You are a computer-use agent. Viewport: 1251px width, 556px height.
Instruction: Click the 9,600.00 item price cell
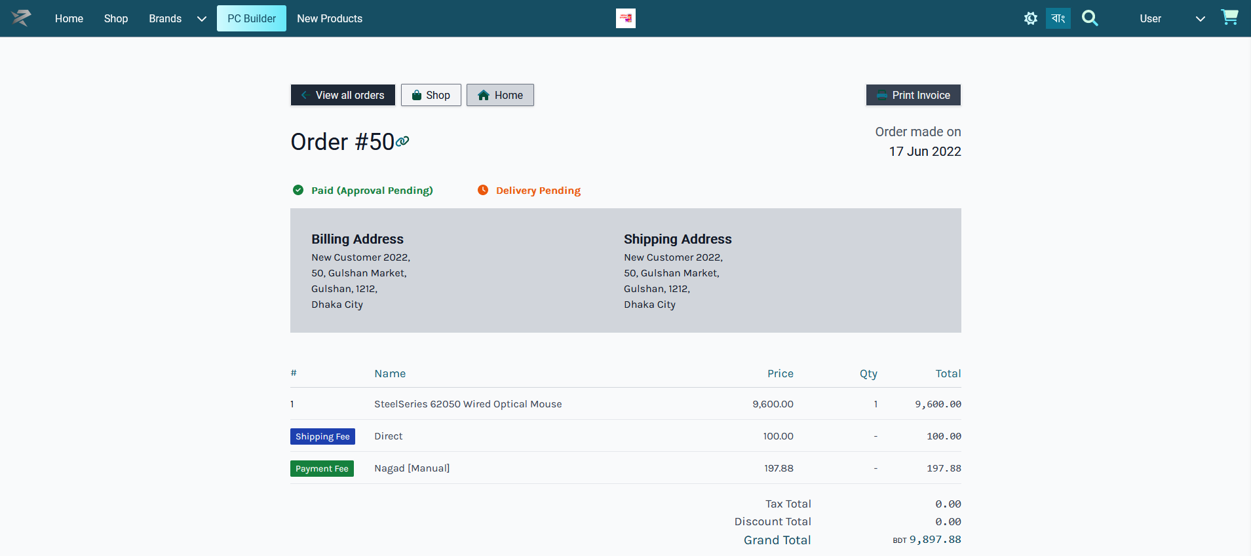773,404
